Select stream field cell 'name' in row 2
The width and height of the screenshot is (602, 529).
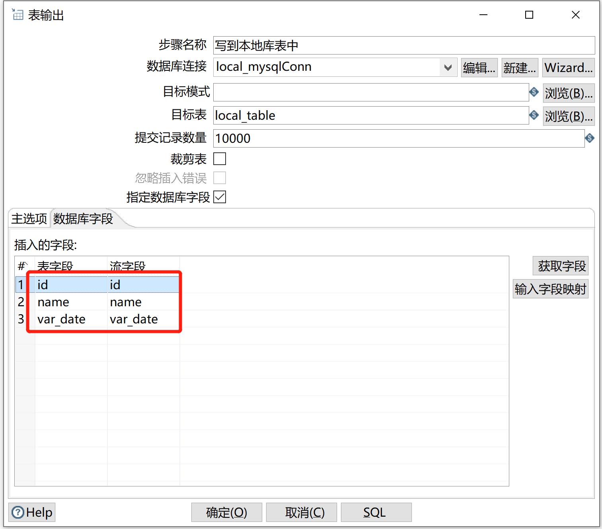[x=144, y=302]
